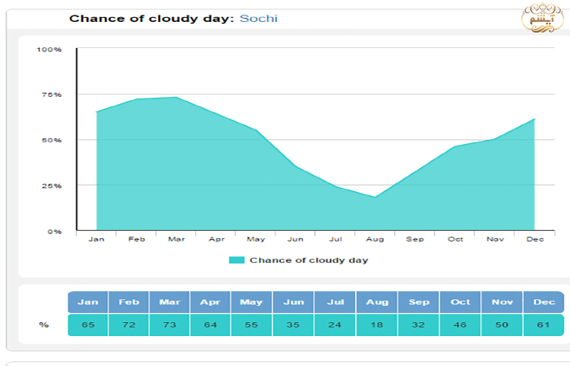Select the Jul table header cell
The height and width of the screenshot is (366, 570).
tap(335, 302)
